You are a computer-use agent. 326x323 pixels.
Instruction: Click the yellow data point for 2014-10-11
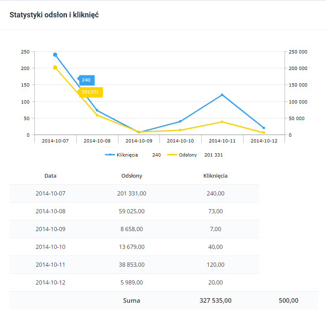point(222,122)
